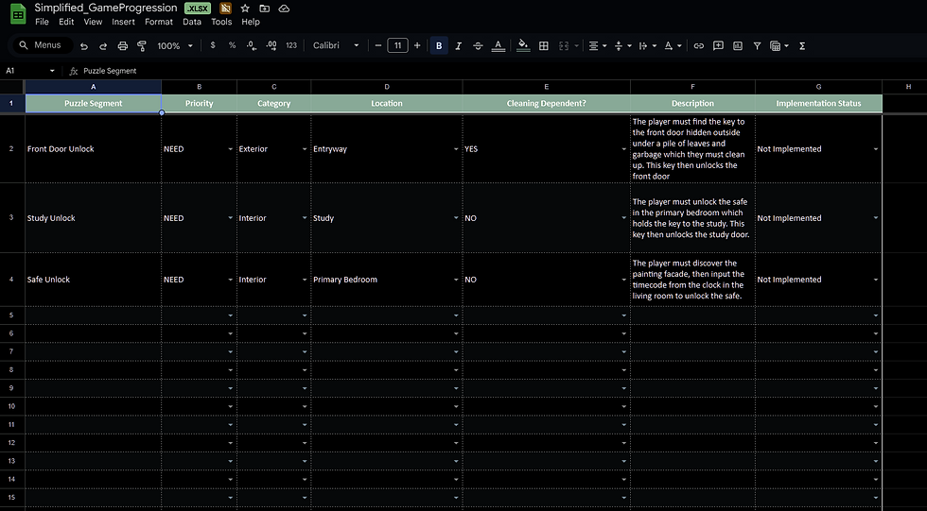Select the Cleaning Dependent? header cell
The width and height of the screenshot is (927, 511).
pyautogui.click(x=547, y=103)
